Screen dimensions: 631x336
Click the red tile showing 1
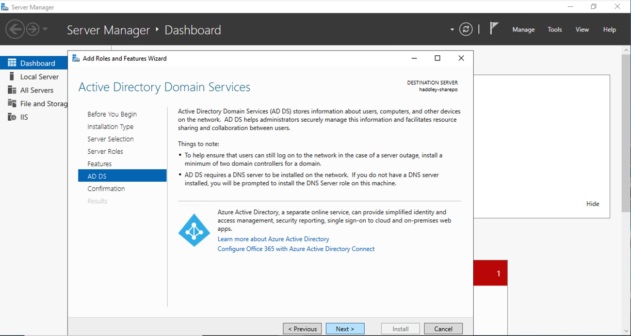pyautogui.click(x=490, y=273)
